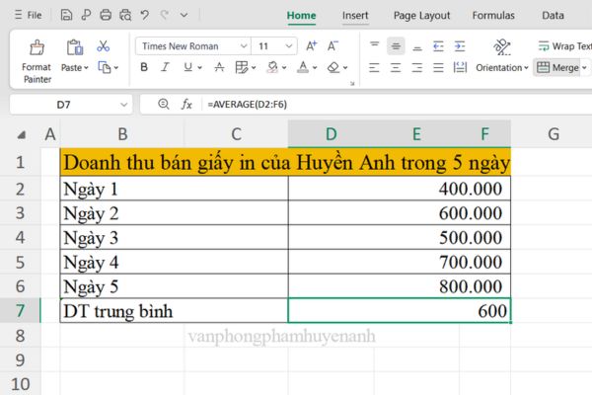Image resolution: width=592 pixels, height=395 pixels.
Task: Select column G header
Action: [x=554, y=134]
